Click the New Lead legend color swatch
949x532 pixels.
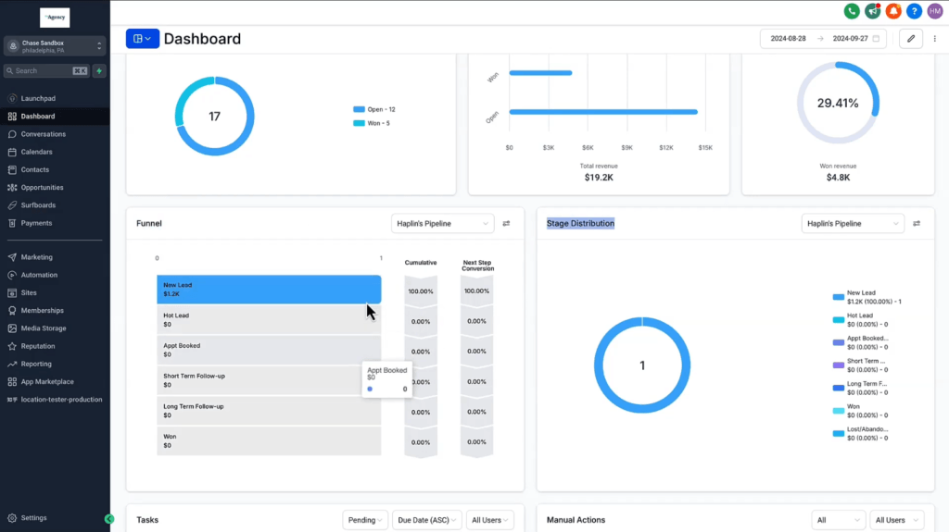tap(838, 297)
